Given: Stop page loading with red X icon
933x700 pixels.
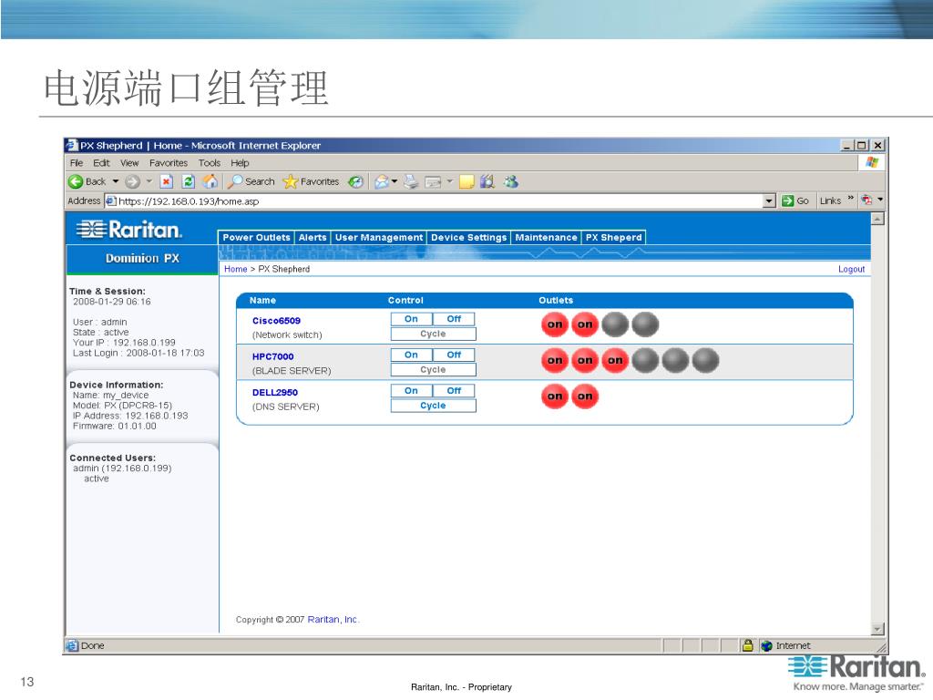Looking at the screenshot, I should [x=167, y=181].
